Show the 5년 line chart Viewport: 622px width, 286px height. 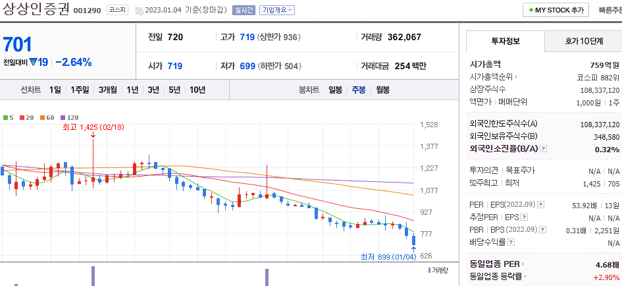pos(174,90)
